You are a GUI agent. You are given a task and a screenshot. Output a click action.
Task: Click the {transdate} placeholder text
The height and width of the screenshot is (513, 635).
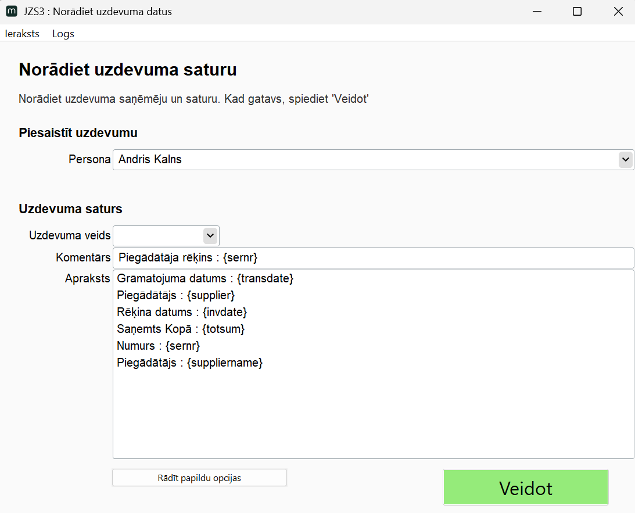(266, 279)
